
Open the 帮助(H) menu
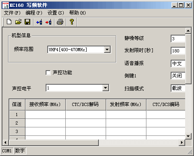(x=77, y=13)
